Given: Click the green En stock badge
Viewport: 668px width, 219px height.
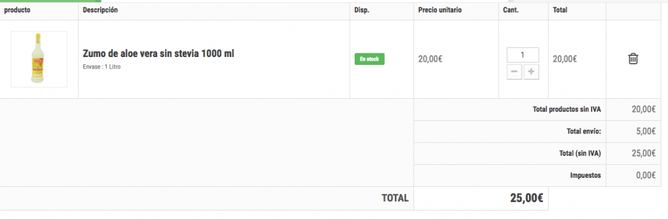Looking at the screenshot, I should pyautogui.click(x=369, y=59).
